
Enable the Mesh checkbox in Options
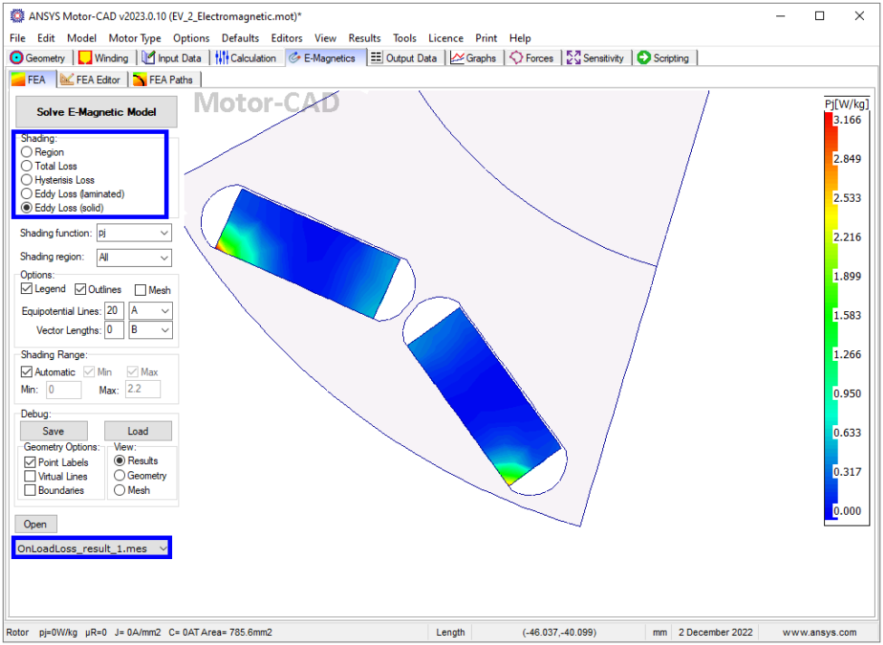140,290
